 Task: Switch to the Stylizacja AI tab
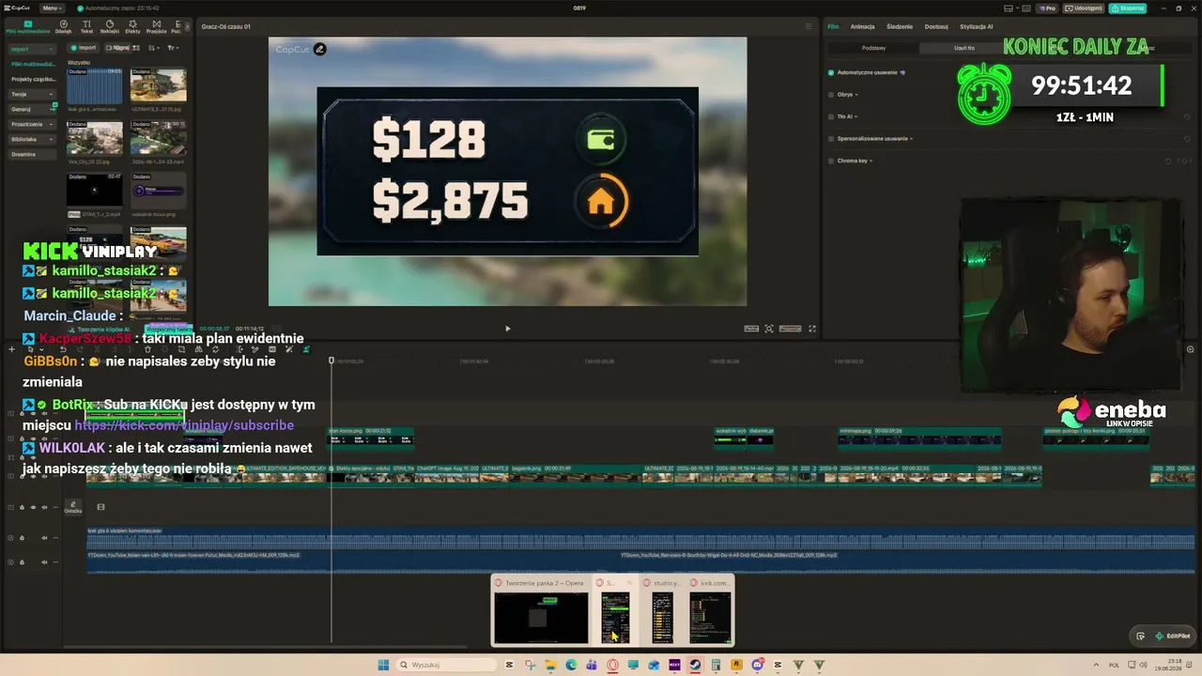coord(976,26)
